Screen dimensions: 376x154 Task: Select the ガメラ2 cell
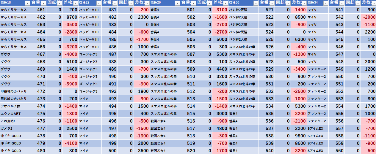click(x=15, y=128)
